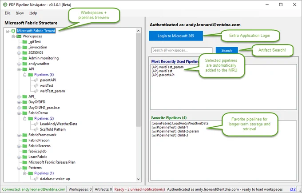Click Connected: andy.leonard@entdna.com in status bar
The image size is (302, 193).
pos(34,189)
